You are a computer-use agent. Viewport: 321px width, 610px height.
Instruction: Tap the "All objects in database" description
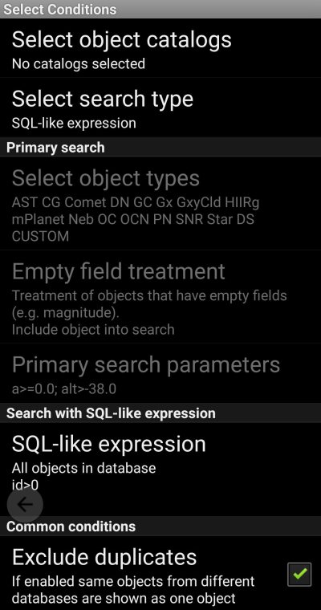(83, 468)
